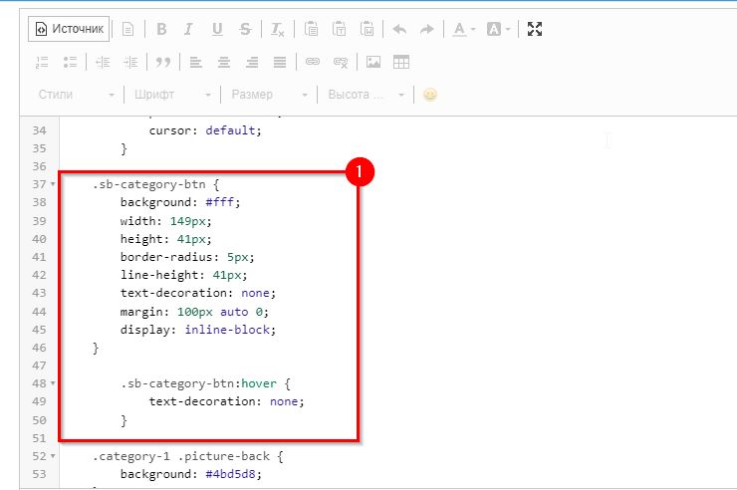Click the blockquote icon
737x490 pixels.
point(162,62)
